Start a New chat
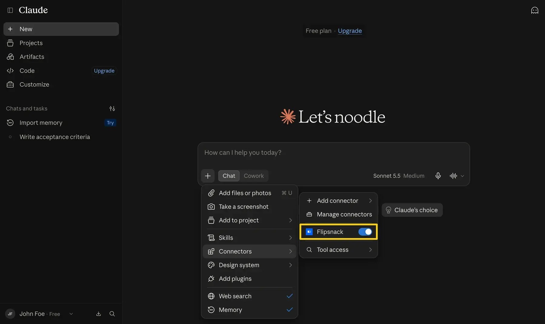The width and height of the screenshot is (545, 324). coord(61,29)
